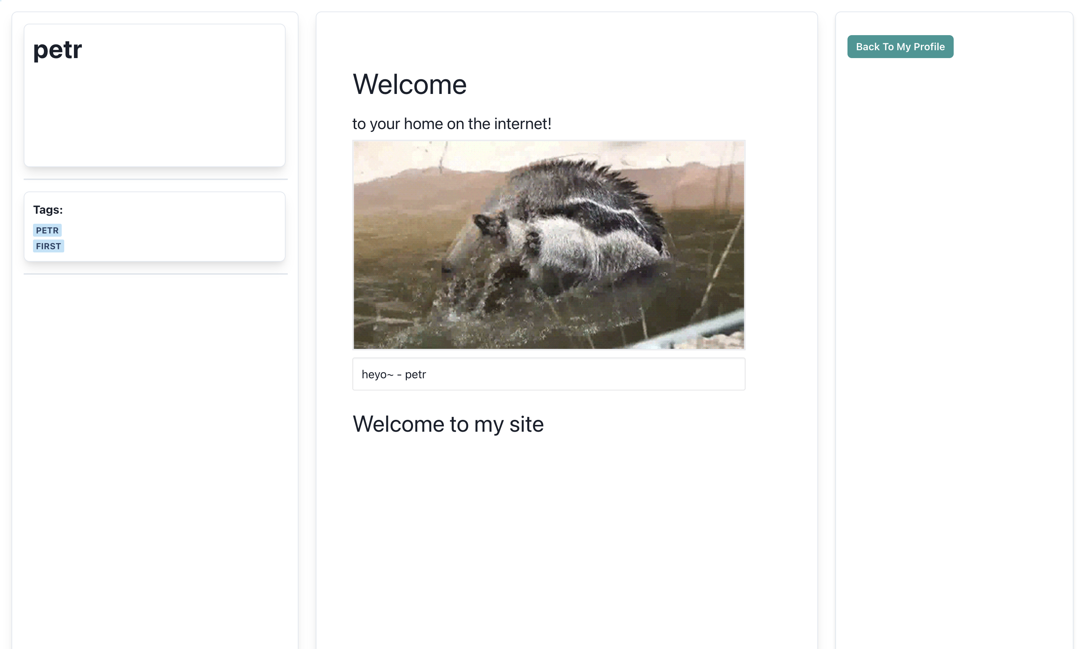Select the FIRST tag
1085x649 pixels.
click(x=48, y=246)
